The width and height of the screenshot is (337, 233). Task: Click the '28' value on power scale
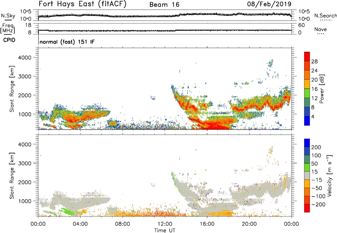point(314,61)
